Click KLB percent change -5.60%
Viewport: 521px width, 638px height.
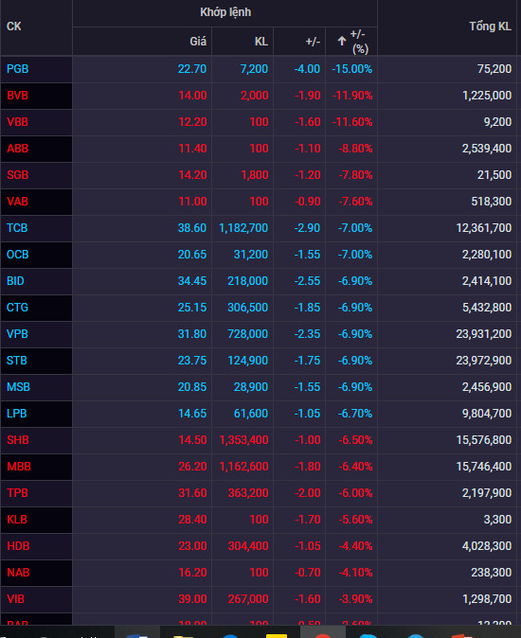click(x=356, y=519)
